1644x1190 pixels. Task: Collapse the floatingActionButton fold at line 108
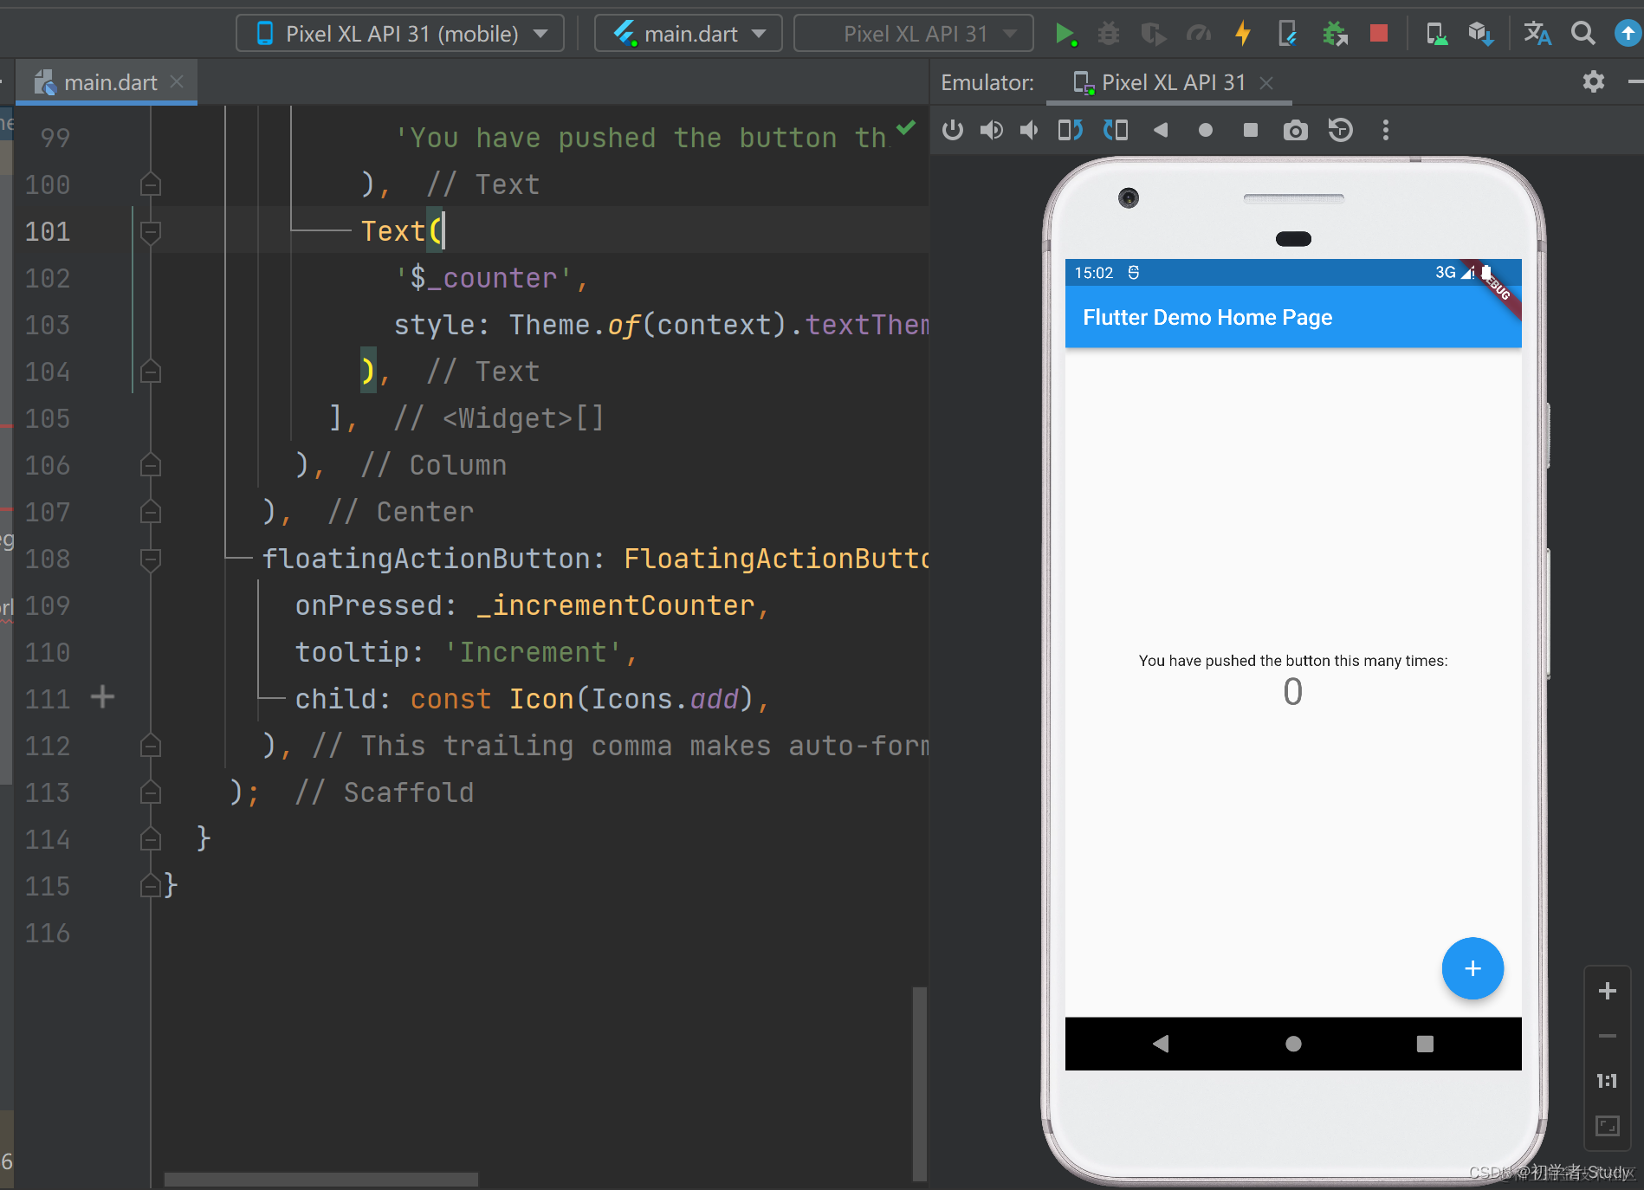(x=151, y=559)
